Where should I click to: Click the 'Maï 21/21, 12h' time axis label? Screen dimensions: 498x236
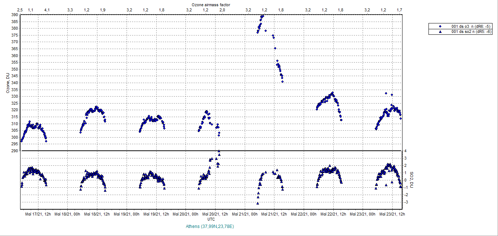[274, 214]
